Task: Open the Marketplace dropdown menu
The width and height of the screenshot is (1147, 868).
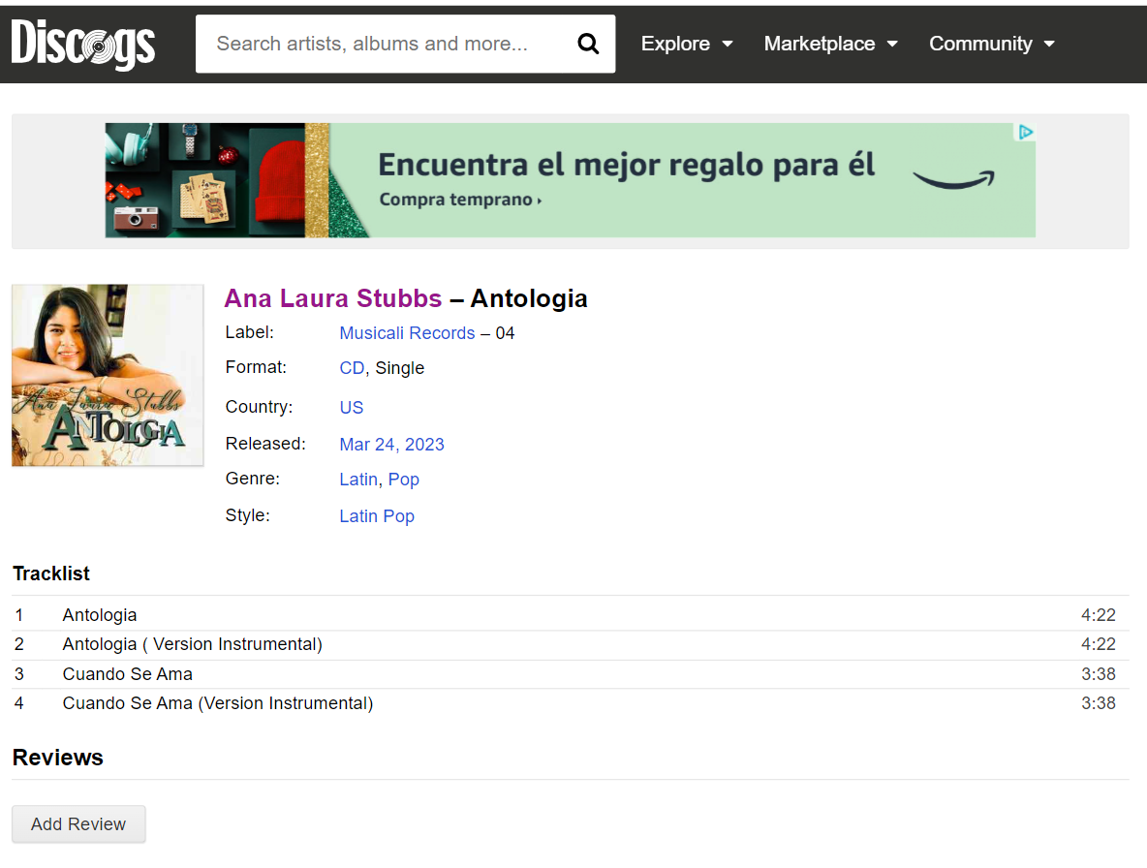Action: (830, 44)
